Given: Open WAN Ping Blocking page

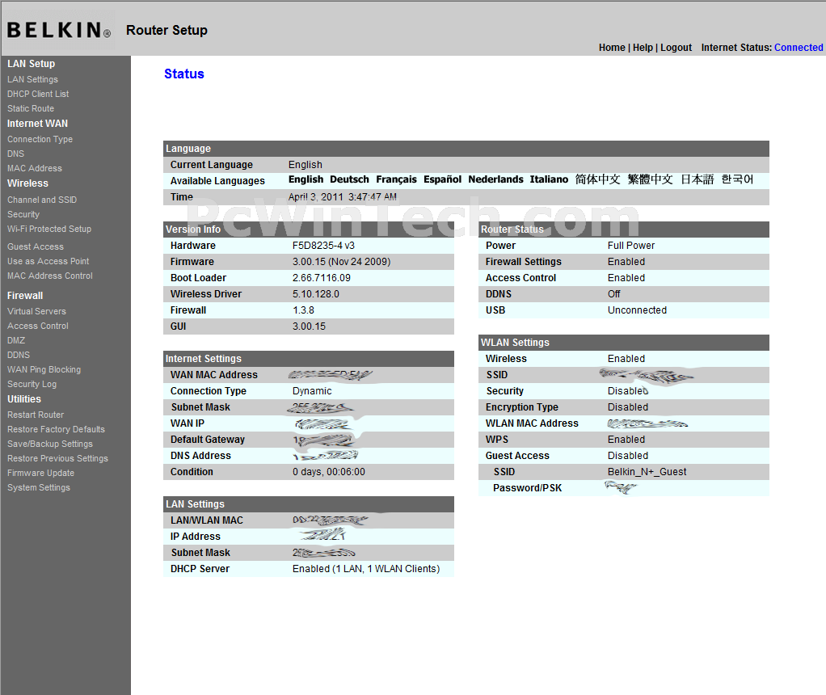Looking at the screenshot, I should [x=44, y=370].
